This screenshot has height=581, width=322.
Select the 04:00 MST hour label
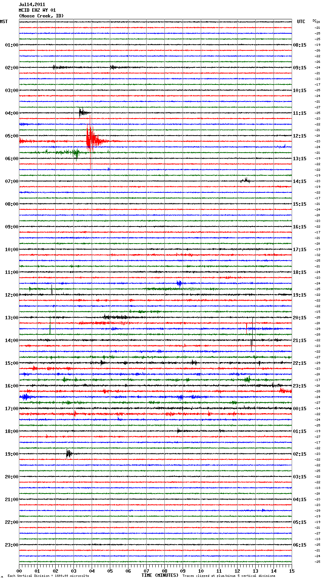[12, 113]
